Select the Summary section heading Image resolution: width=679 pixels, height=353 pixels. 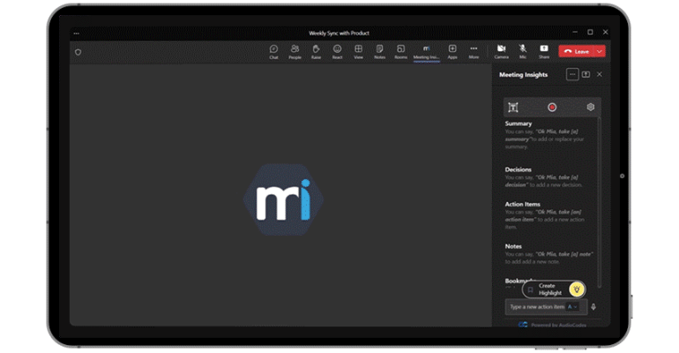(519, 124)
